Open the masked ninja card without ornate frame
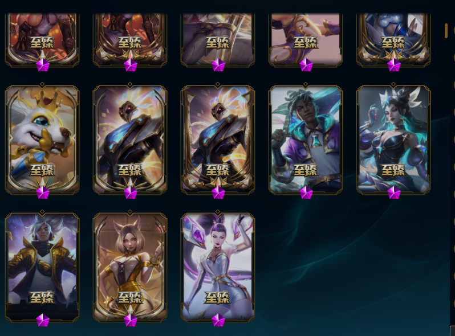The height and width of the screenshot is (336, 455). click(130, 140)
